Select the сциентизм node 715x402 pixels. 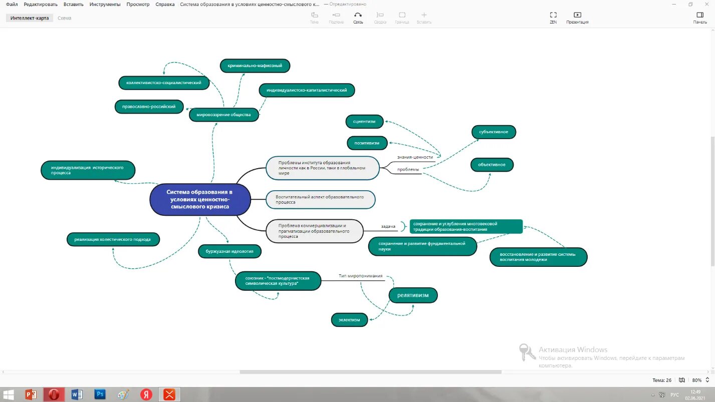click(x=364, y=121)
